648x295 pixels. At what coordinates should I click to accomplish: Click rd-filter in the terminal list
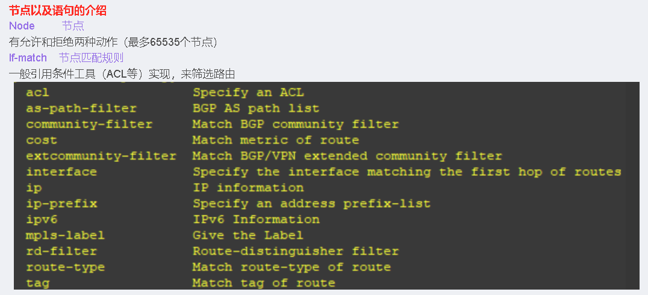tap(61, 251)
